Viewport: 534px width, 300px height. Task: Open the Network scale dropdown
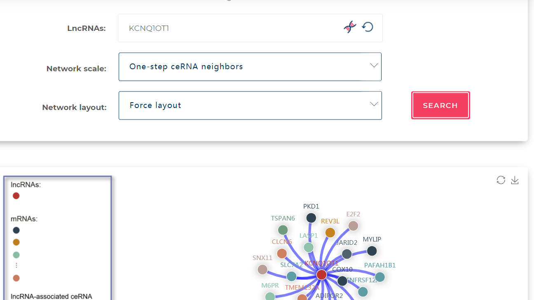tap(250, 67)
